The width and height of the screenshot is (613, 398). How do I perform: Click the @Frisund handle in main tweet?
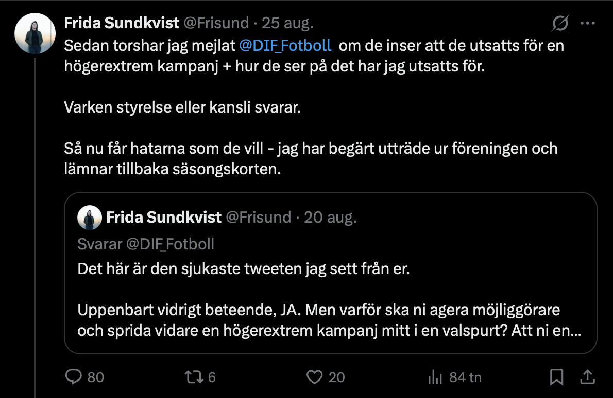(216, 23)
